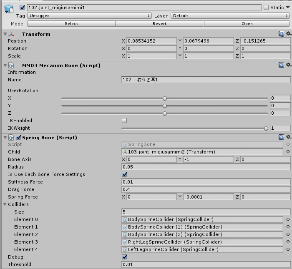Click the UserRotation X slider handle
This screenshot has height=269, width=292.
click(165, 98)
